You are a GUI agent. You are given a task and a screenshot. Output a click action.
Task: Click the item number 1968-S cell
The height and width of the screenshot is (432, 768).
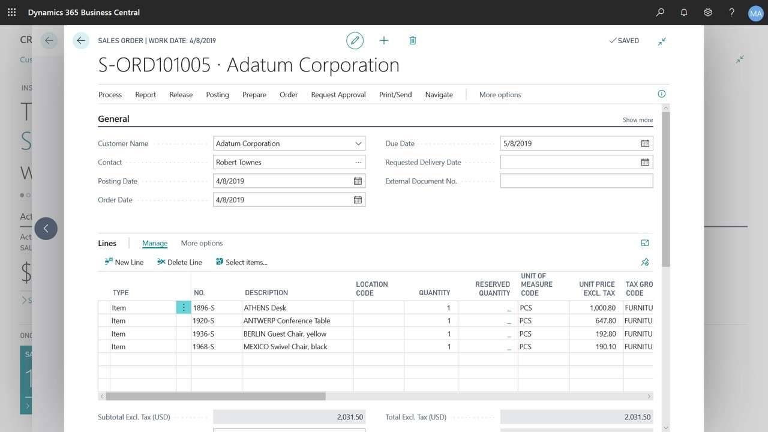tap(217, 347)
